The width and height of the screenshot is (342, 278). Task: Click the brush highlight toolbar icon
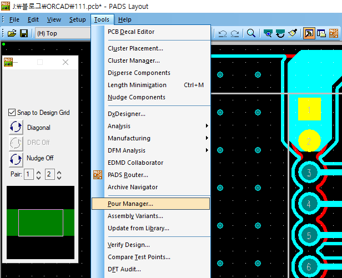pos(292,33)
